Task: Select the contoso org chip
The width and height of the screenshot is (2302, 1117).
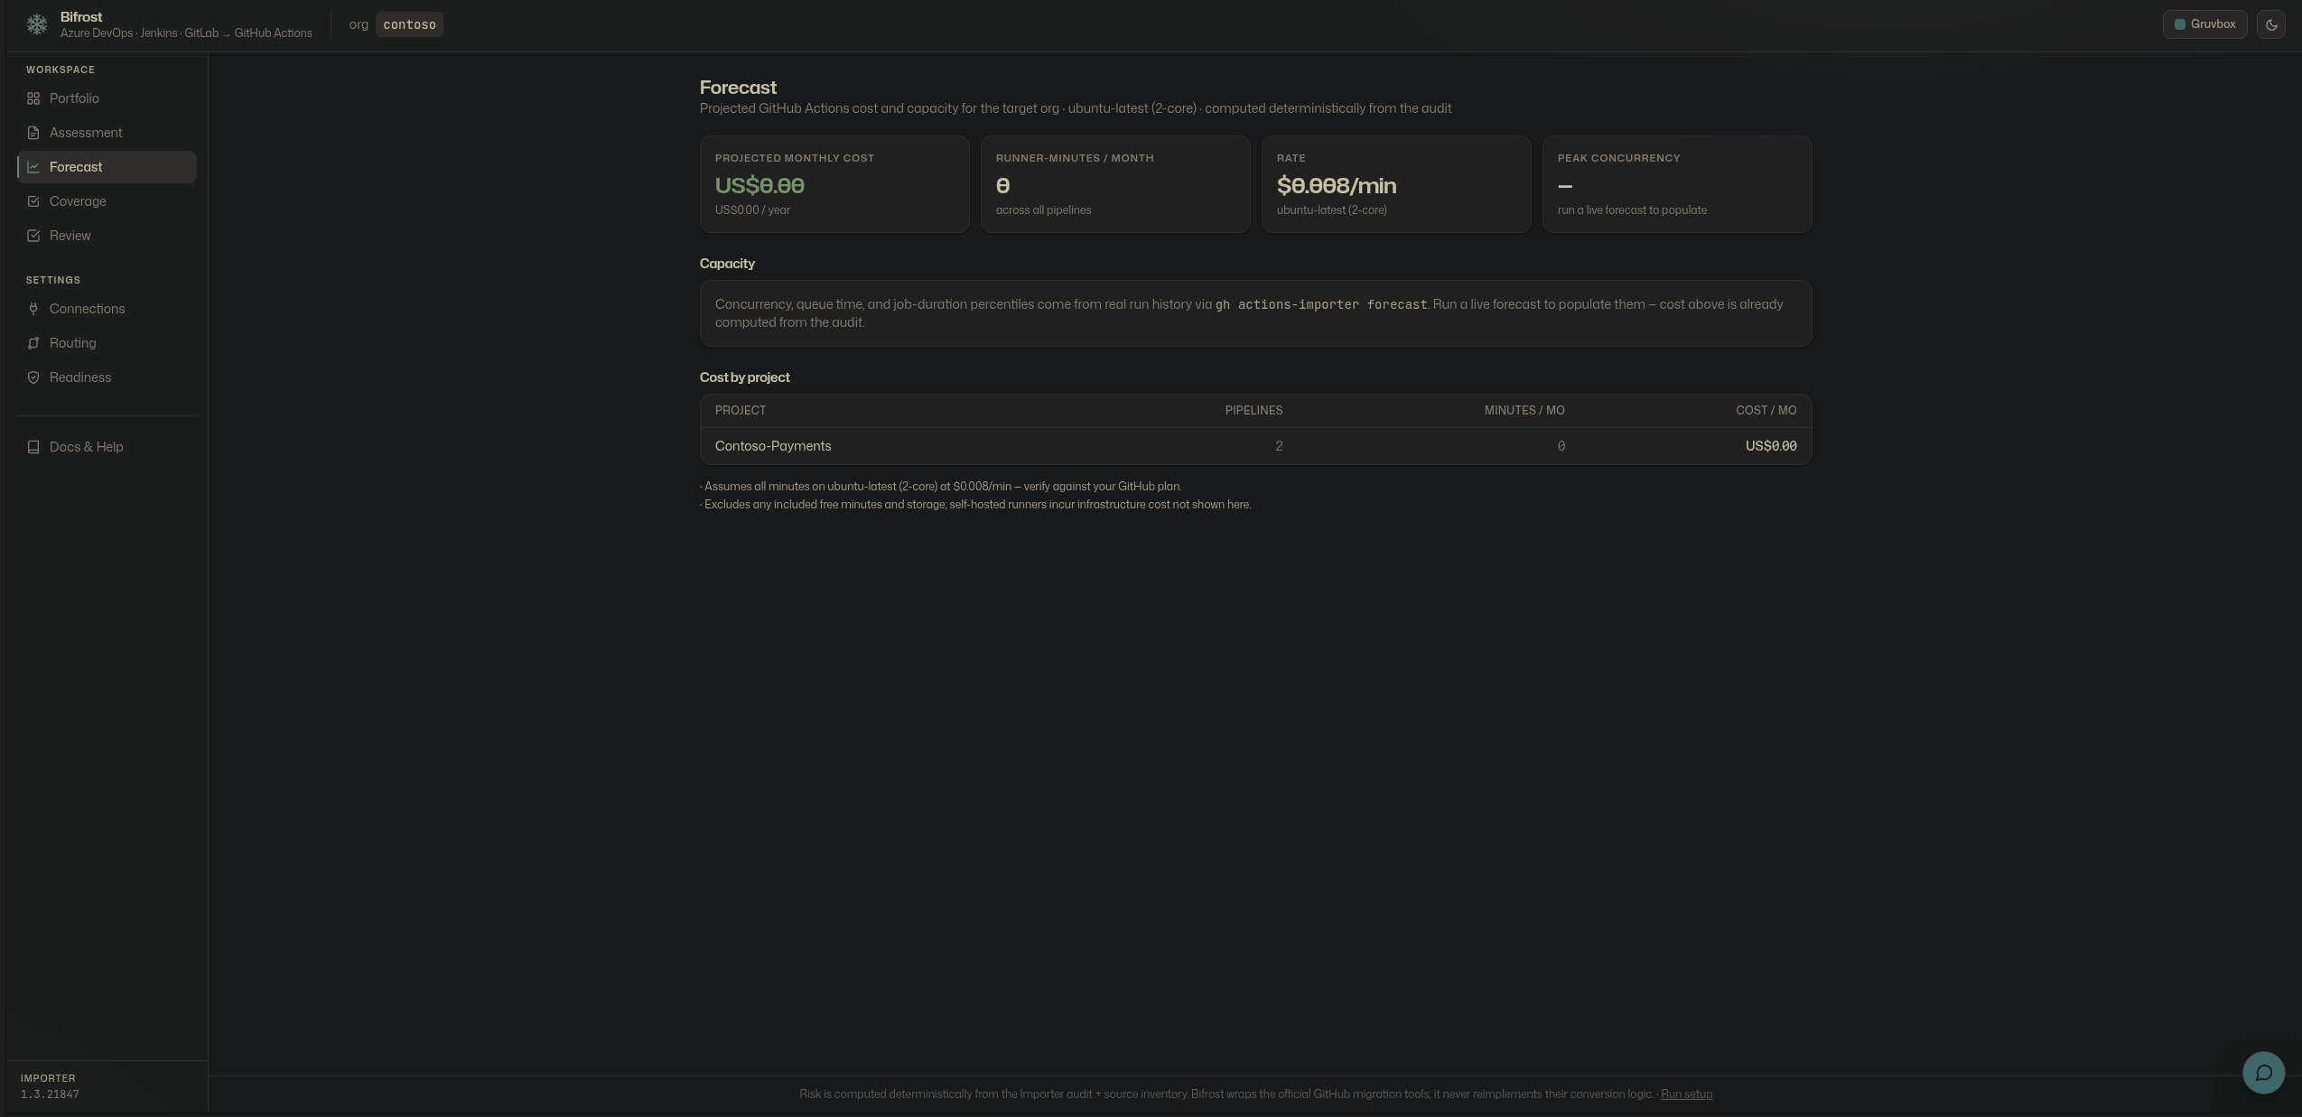Action: [409, 24]
